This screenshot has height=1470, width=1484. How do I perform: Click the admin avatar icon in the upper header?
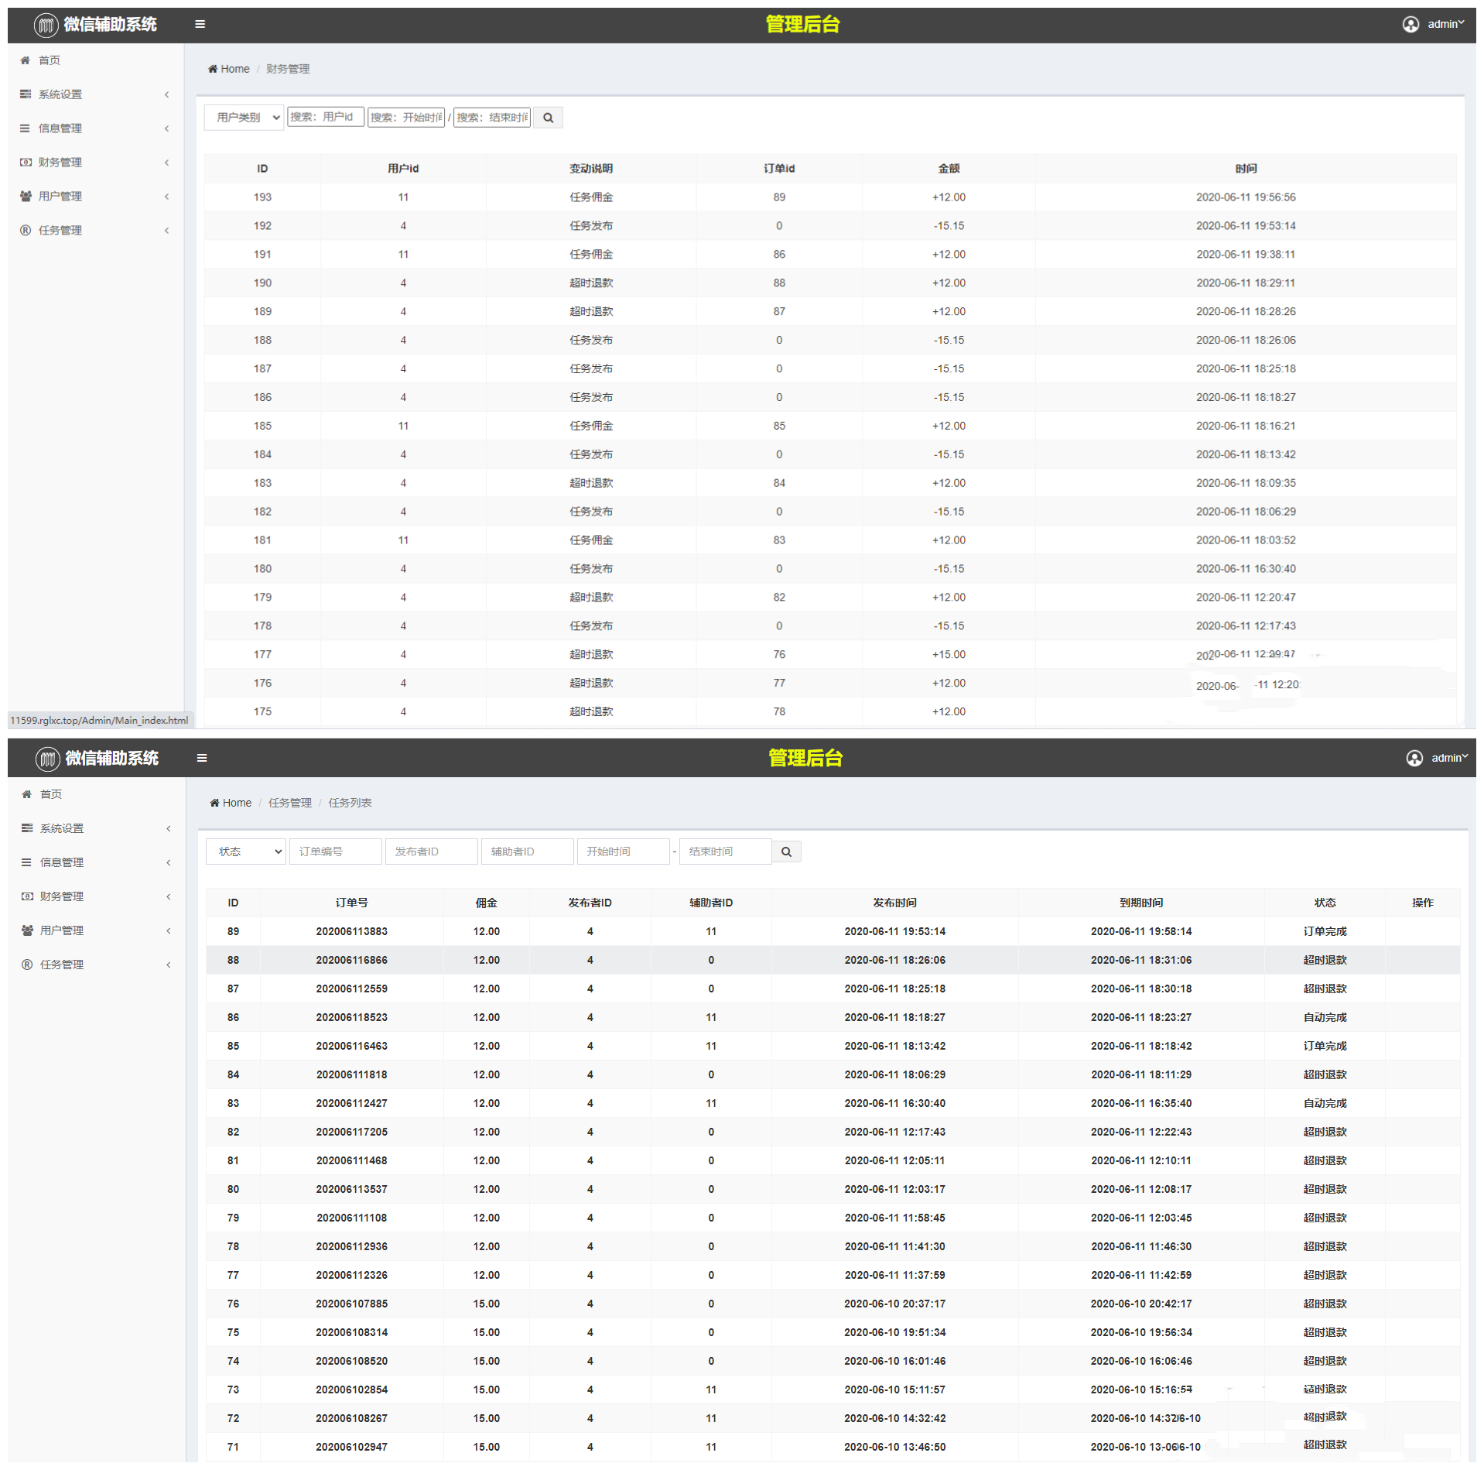coord(1410,25)
